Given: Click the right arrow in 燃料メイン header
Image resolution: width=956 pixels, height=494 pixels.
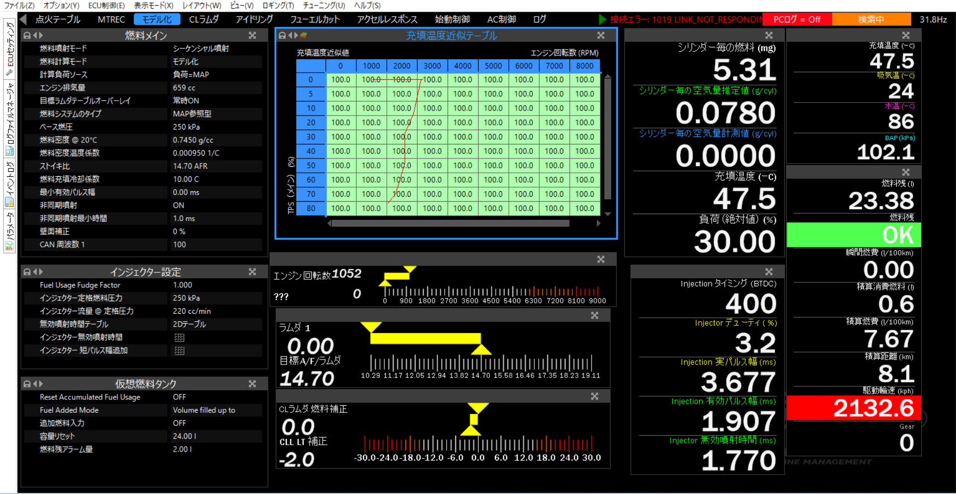Looking at the screenshot, I should point(41,36).
